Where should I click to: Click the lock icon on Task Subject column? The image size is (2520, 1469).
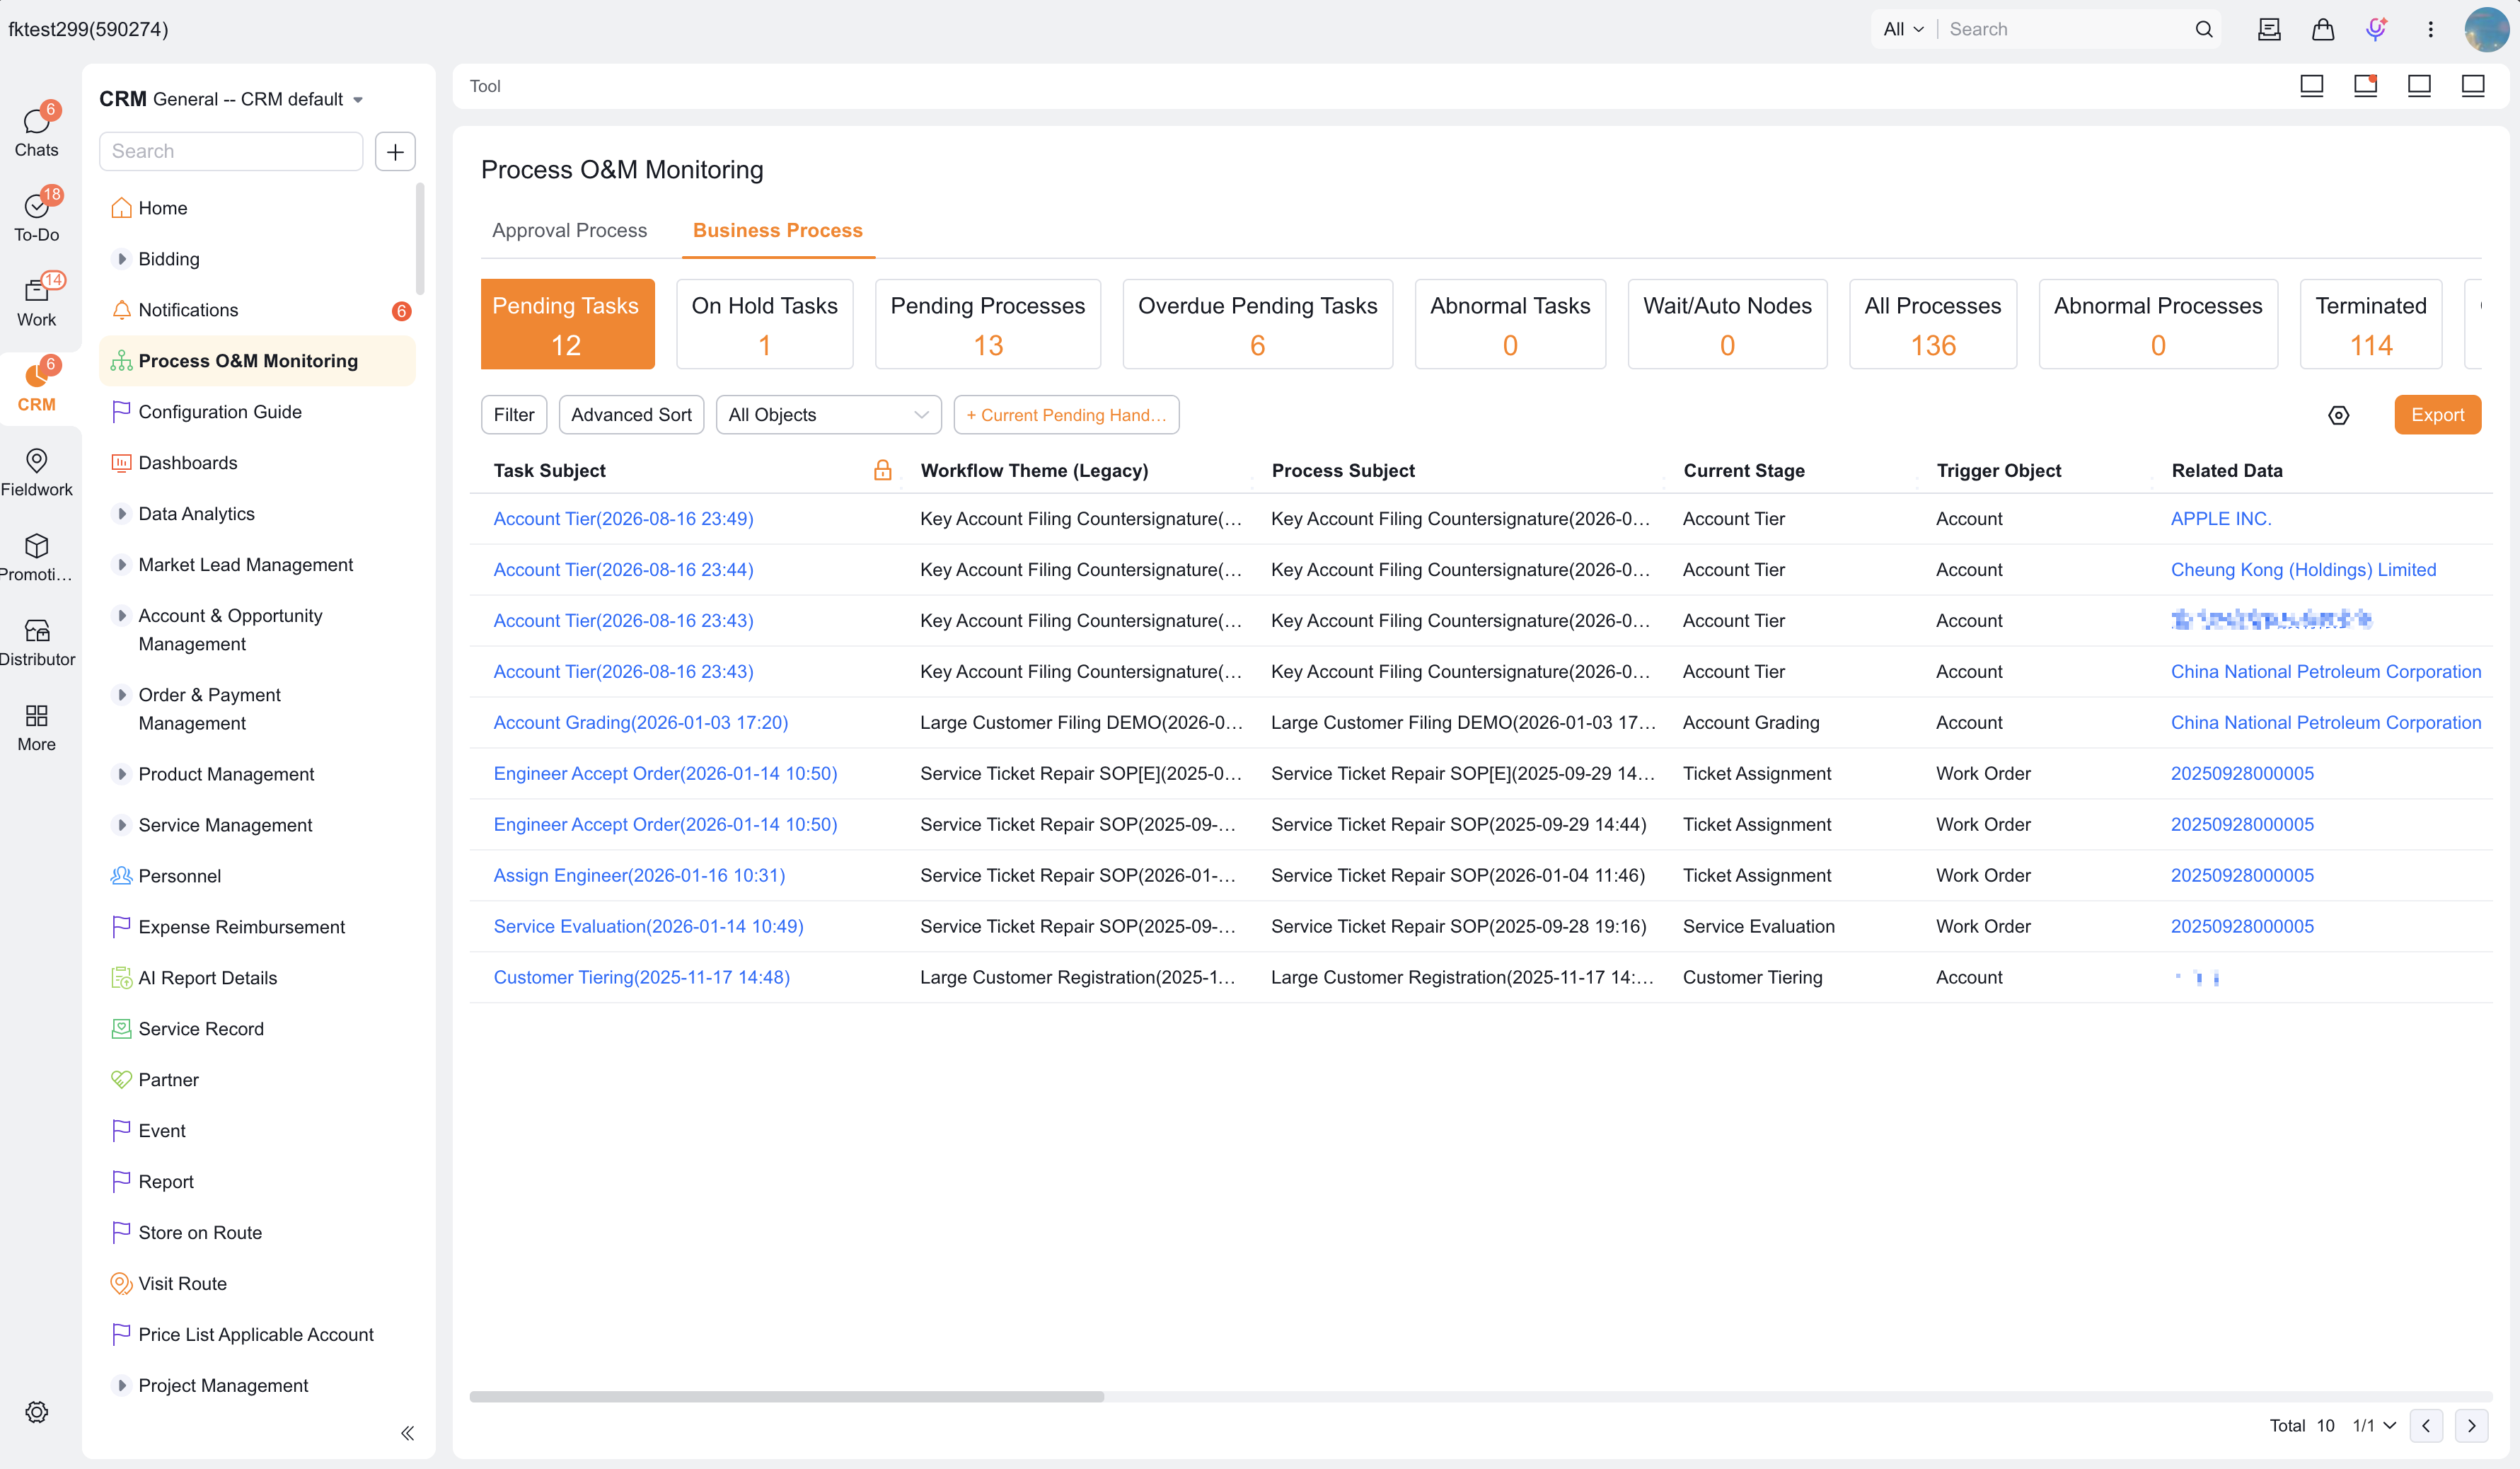[x=882, y=470]
